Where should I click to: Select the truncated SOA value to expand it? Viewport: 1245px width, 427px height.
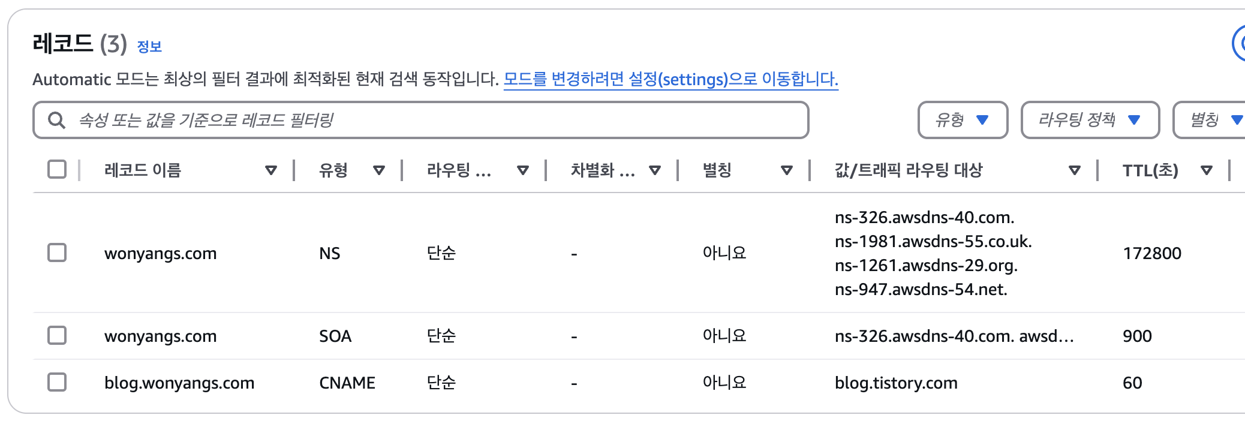pos(958,336)
